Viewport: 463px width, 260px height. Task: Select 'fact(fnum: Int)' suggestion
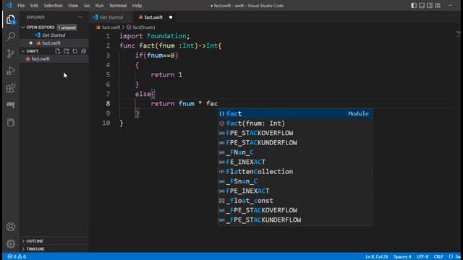click(x=295, y=123)
